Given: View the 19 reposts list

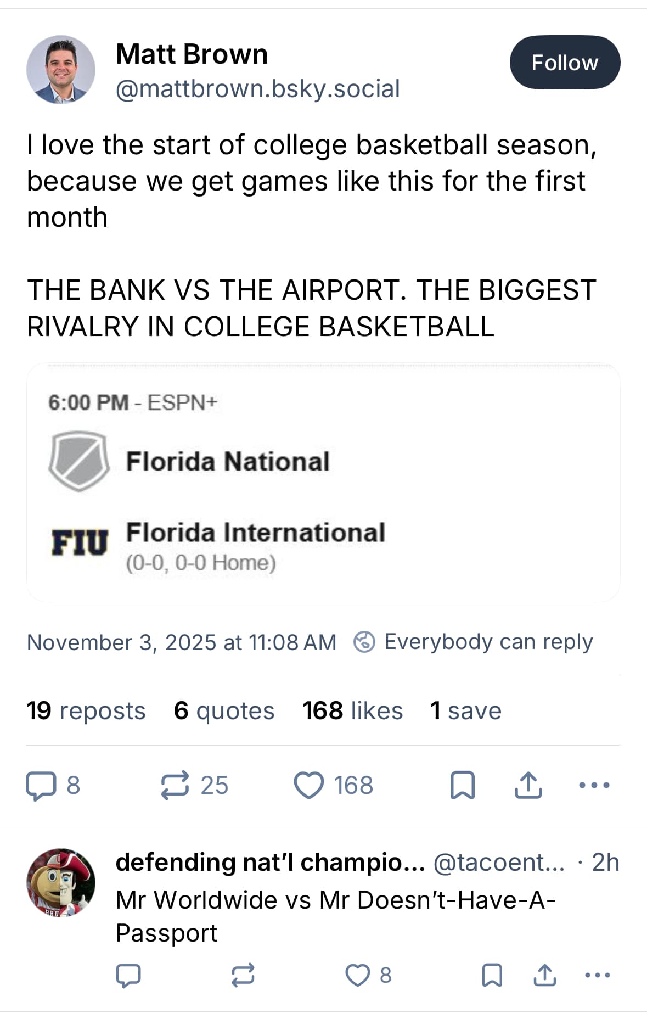Looking at the screenshot, I should coord(86,710).
